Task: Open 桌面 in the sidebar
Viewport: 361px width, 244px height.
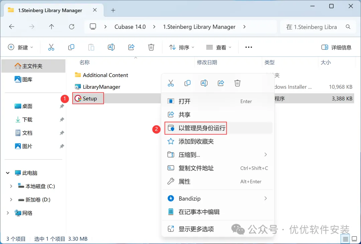Action: coord(23,106)
